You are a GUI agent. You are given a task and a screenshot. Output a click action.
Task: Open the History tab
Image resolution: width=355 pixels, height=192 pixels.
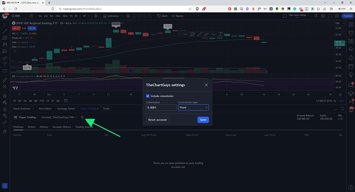[x=44, y=127]
